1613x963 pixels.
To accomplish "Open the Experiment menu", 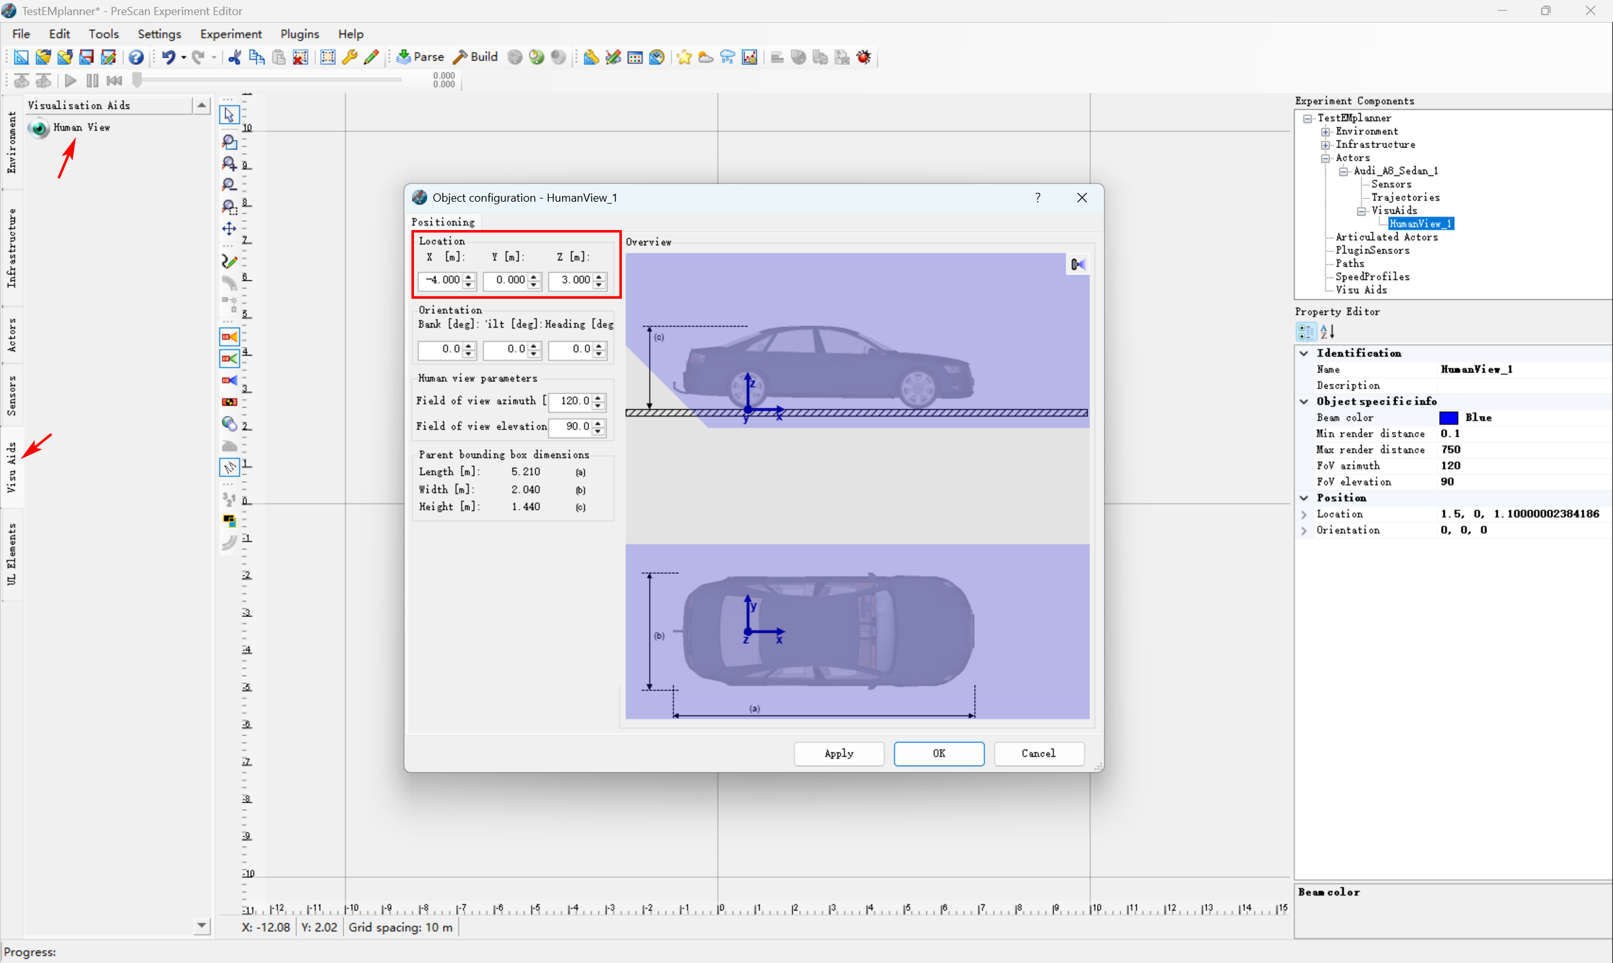I will tap(230, 34).
